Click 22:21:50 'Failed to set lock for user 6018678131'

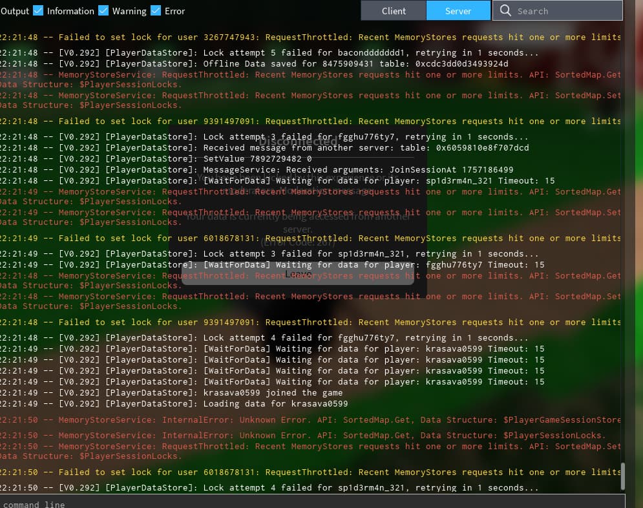coord(310,472)
